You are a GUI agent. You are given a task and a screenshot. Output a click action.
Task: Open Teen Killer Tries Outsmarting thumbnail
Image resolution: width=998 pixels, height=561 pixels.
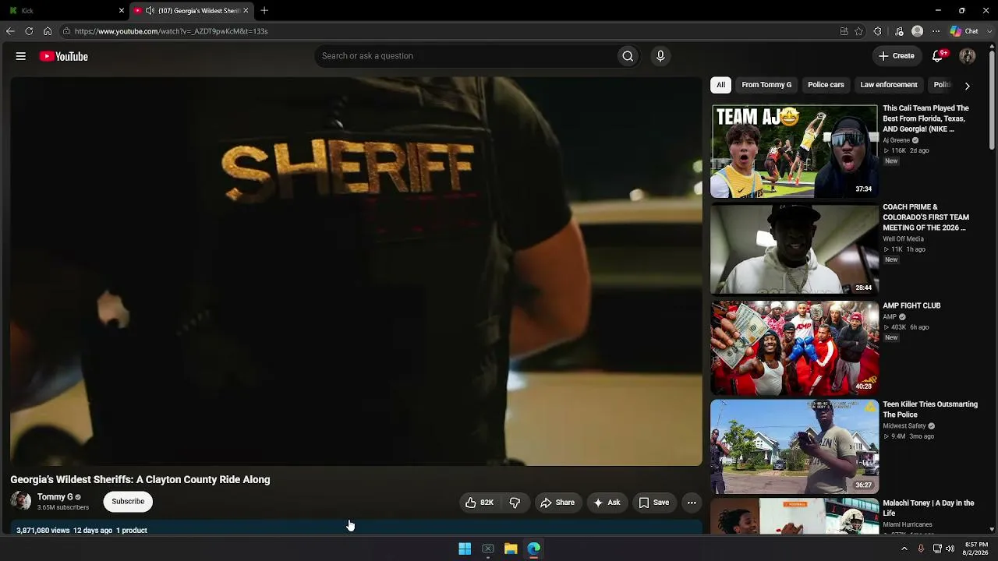pyautogui.click(x=795, y=446)
